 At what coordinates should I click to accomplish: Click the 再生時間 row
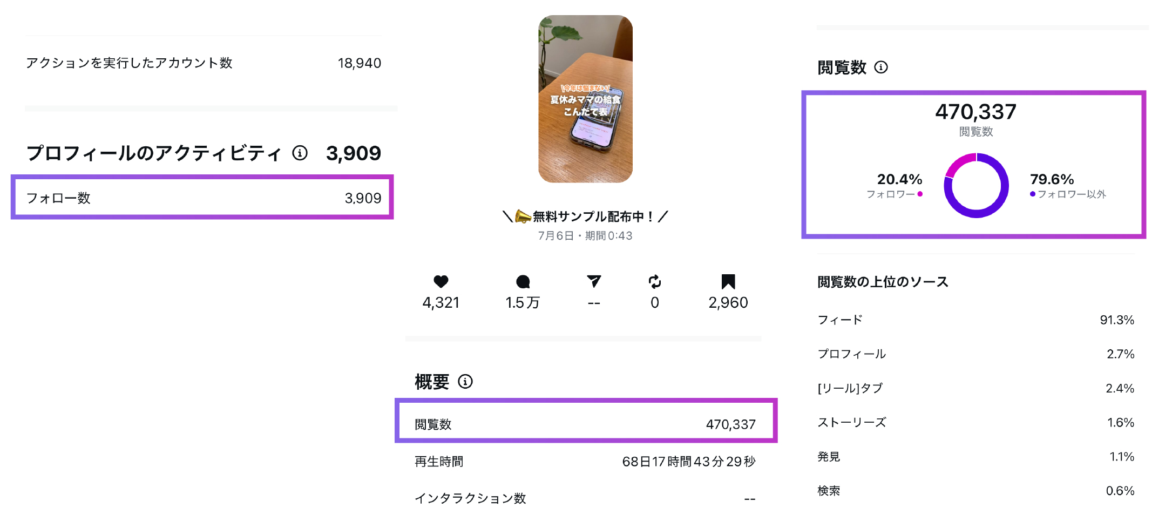pyautogui.click(x=585, y=462)
